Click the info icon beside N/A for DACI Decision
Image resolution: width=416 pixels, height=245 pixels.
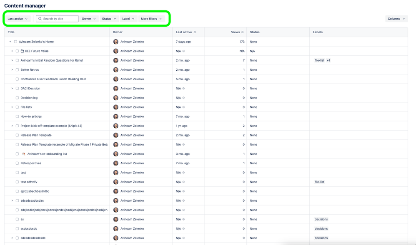(183, 88)
